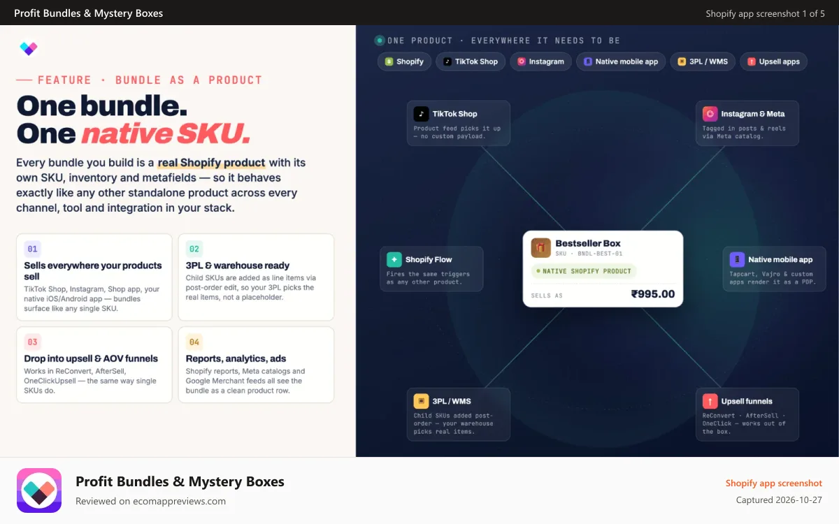Click 'ONE PRODUCT · EVERYWHERE IT NEEDS TO BE' header
Viewport: 839px width, 524px height.
point(503,41)
